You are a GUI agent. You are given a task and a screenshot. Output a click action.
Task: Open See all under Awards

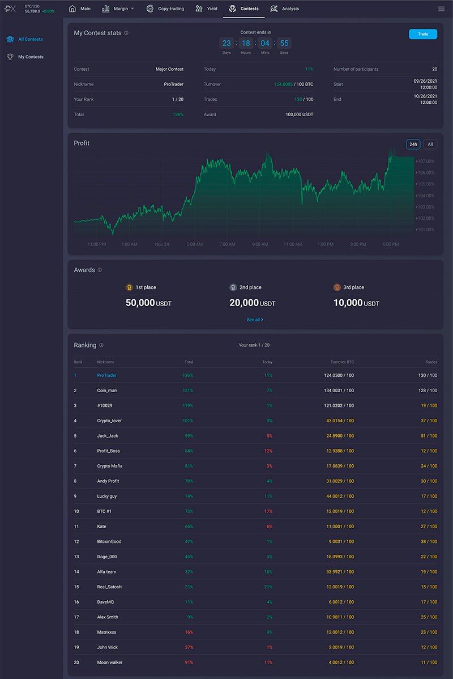coord(254,319)
